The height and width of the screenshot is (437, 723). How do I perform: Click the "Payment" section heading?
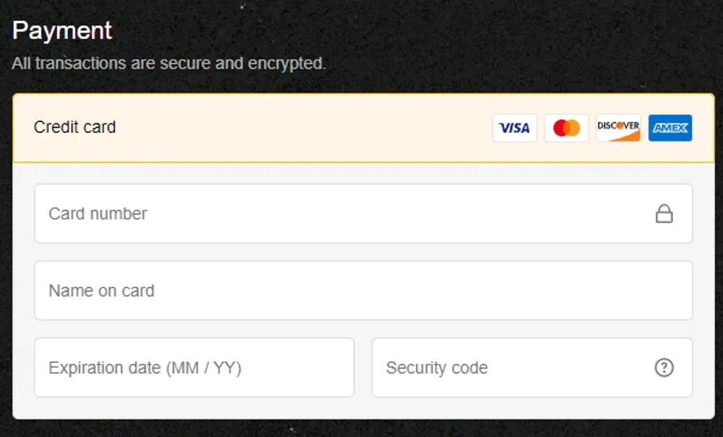point(62,30)
